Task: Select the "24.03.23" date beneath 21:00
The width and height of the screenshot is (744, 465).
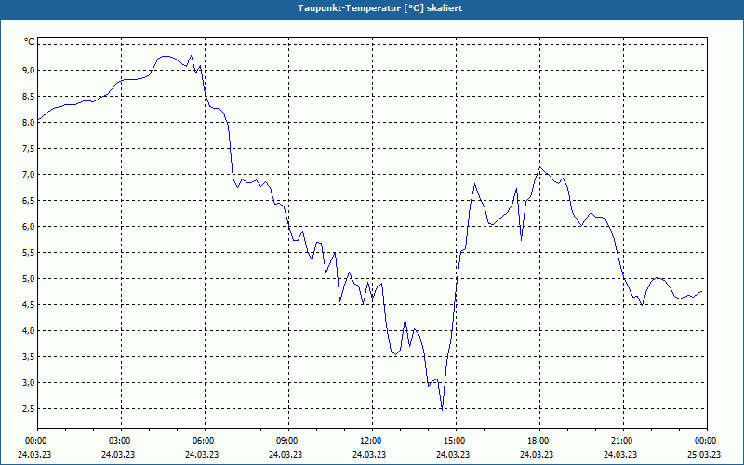Action: pyautogui.click(x=620, y=454)
